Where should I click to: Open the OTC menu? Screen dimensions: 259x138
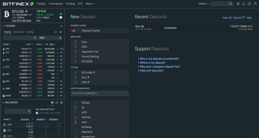click(x=80, y=4)
